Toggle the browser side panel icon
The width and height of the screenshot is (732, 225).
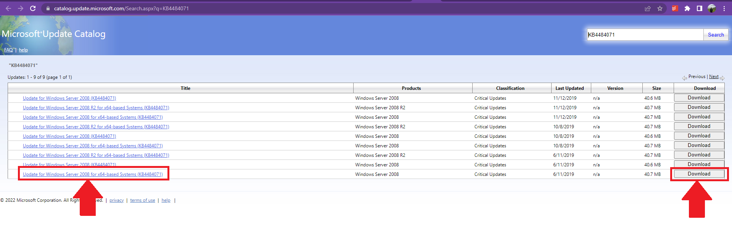pos(700,8)
